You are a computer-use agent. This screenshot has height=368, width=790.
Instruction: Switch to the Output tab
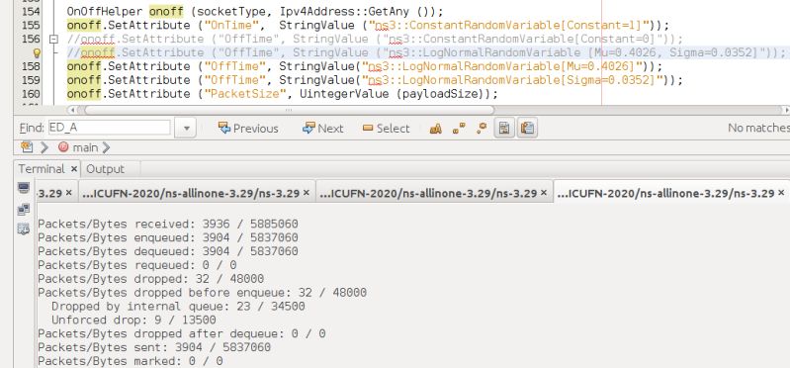click(105, 169)
